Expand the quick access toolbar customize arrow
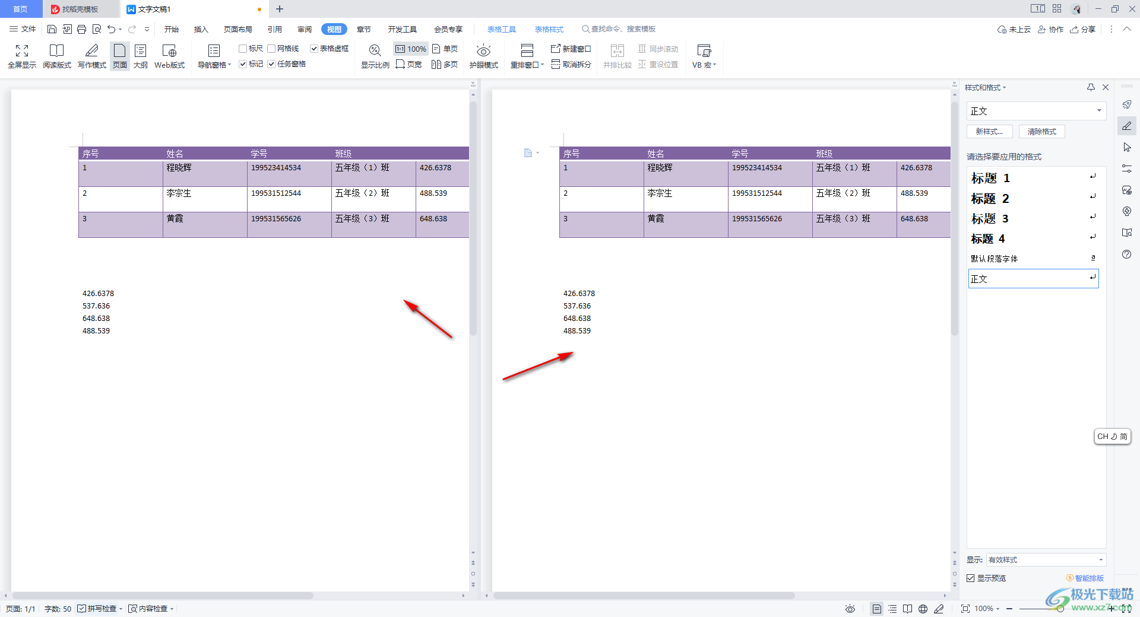 pos(147,29)
